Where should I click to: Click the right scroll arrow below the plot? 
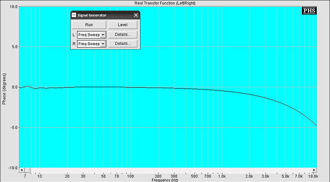[314, 170]
